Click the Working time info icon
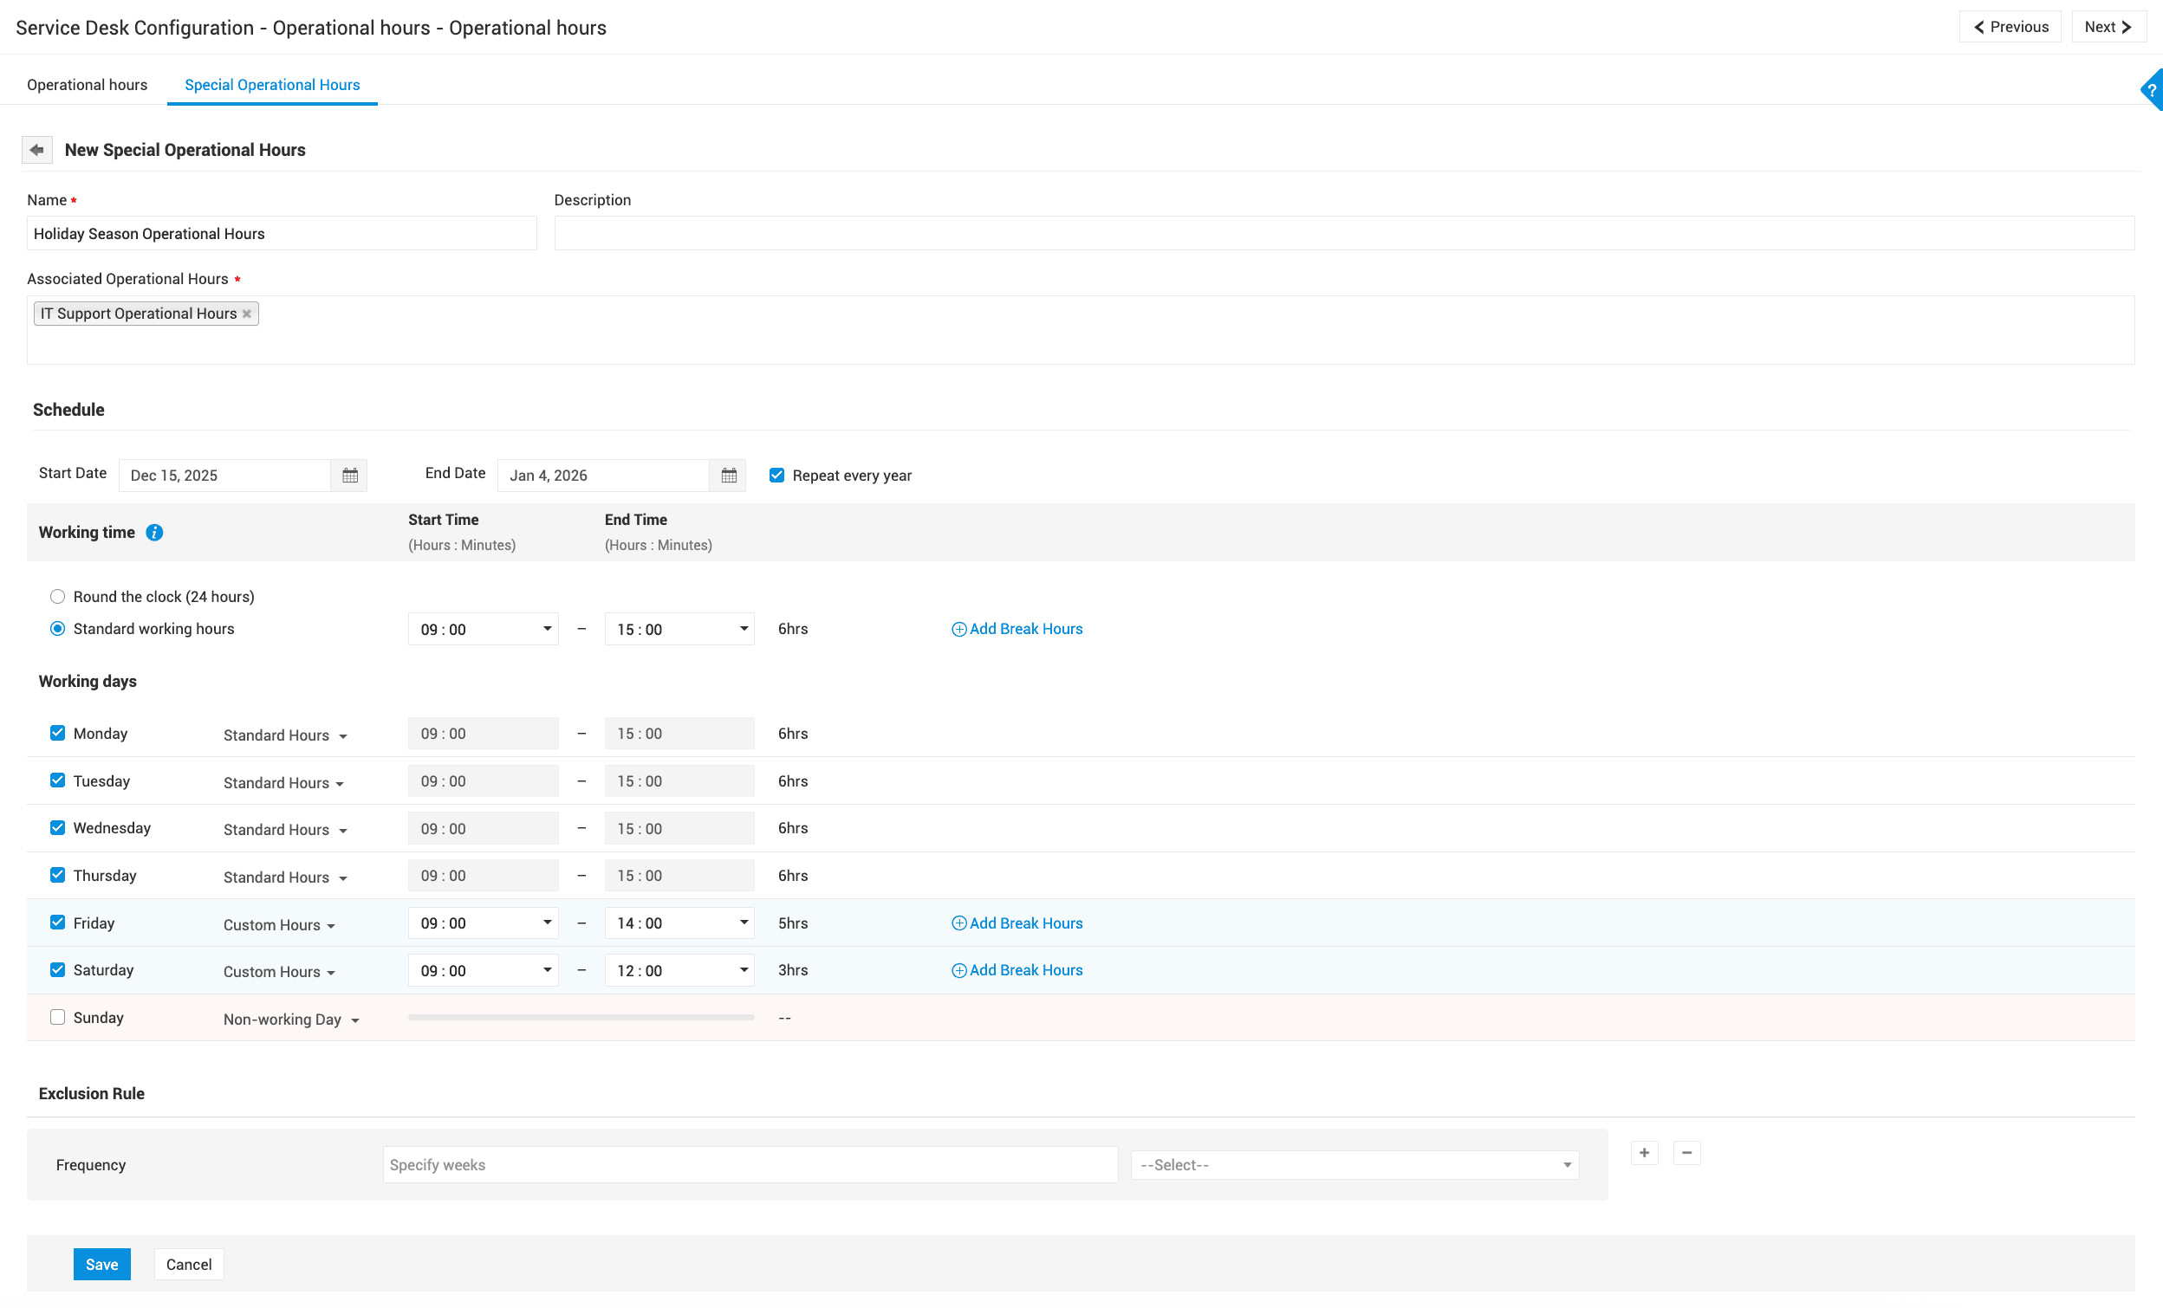 [154, 533]
